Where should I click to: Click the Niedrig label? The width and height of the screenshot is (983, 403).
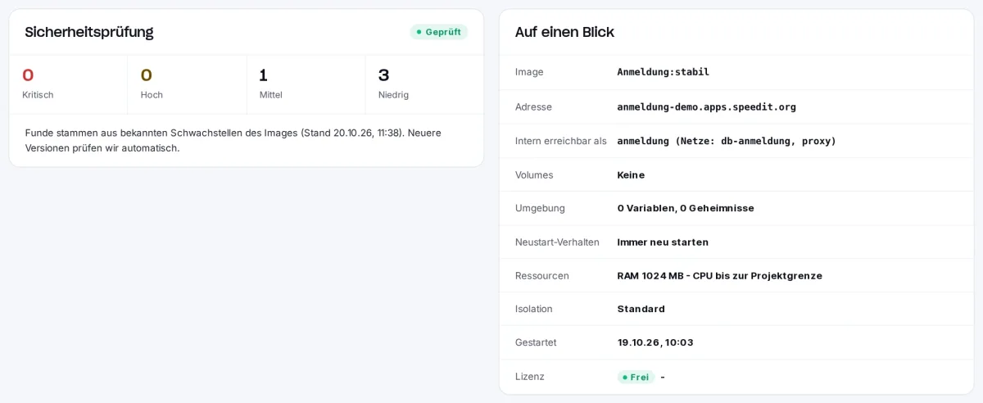pos(393,95)
